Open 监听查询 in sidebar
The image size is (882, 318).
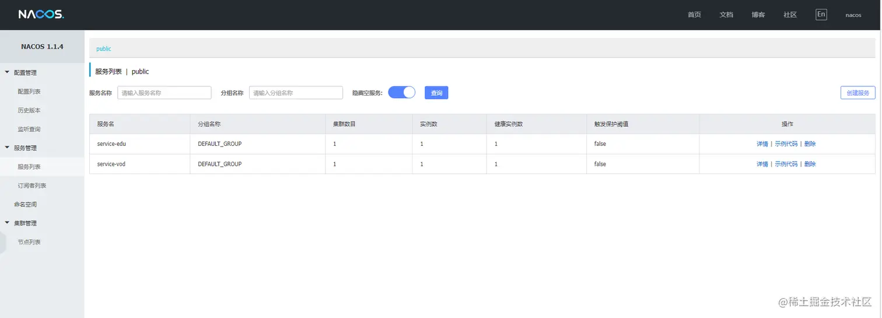tap(29, 129)
